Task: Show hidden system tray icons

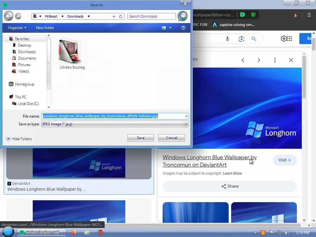Action: (255, 233)
